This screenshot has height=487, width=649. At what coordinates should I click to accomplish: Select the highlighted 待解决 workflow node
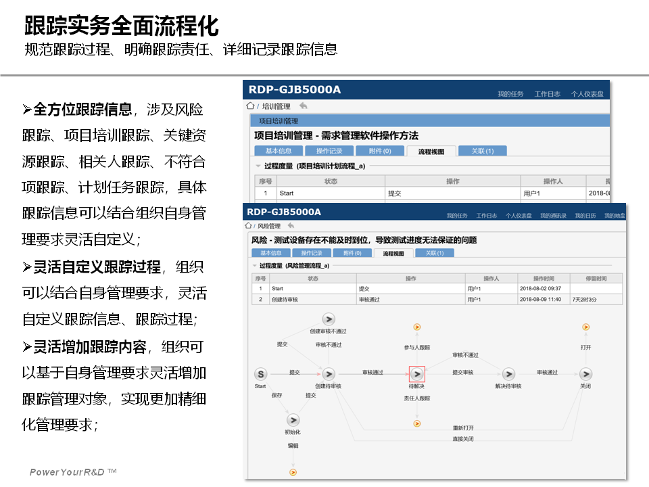417,374
